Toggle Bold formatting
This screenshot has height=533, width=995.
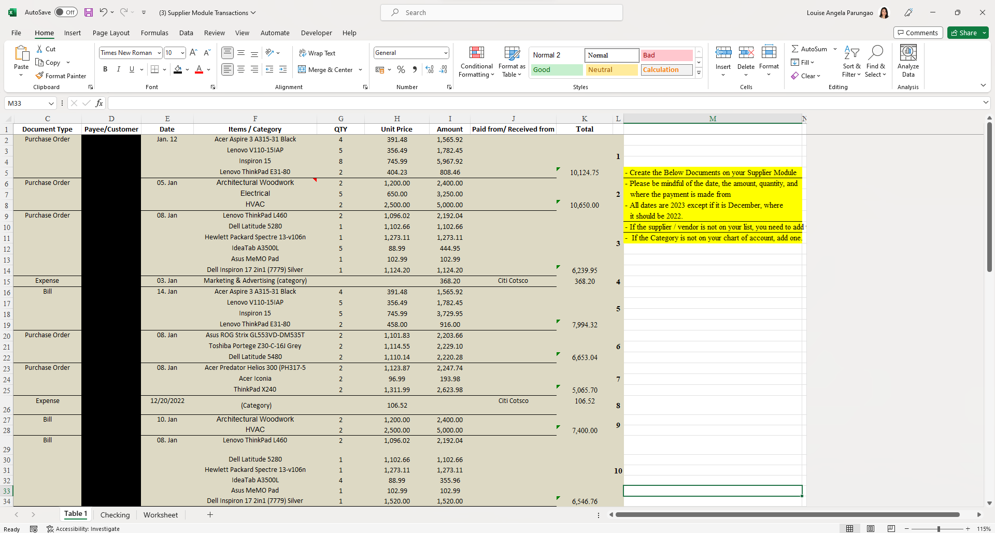pyautogui.click(x=105, y=69)
